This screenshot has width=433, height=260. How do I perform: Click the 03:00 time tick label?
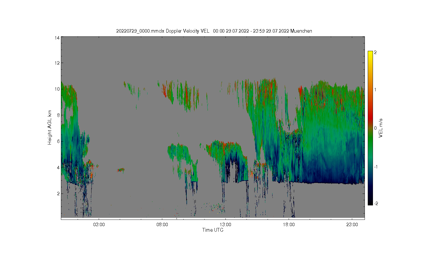coord(99,224)
